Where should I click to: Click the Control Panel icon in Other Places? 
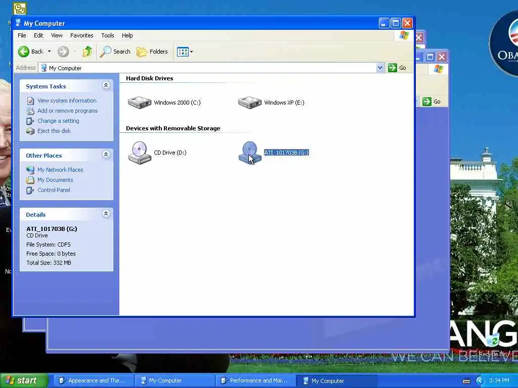(x=30, y=190)
